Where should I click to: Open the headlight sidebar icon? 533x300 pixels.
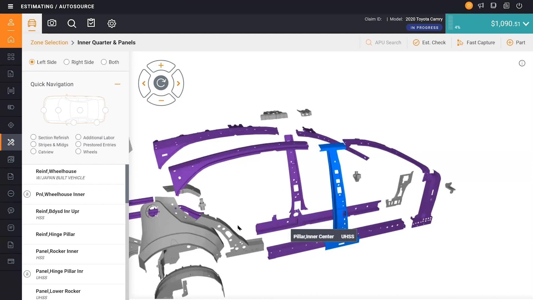[11, 107]
